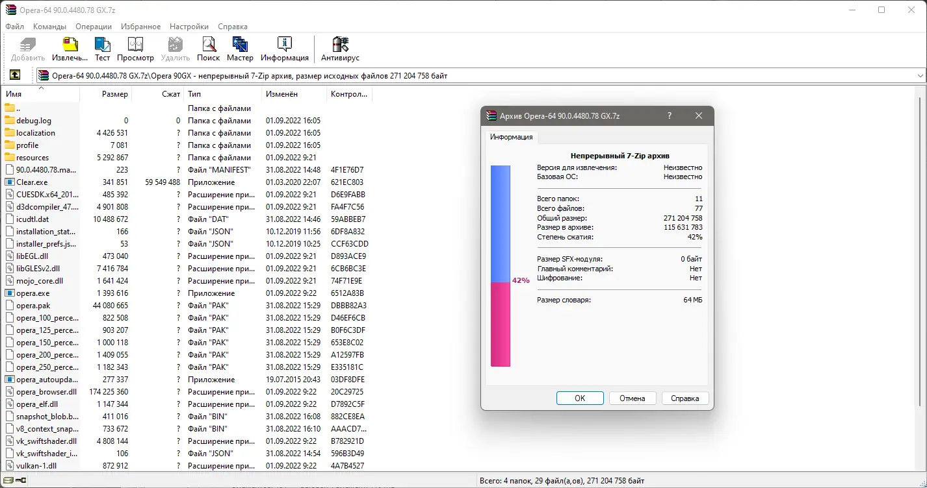Viewport: 927px width, 488px height.
Task: Click the vulkan-1.dll file icon
Action: 10,466
